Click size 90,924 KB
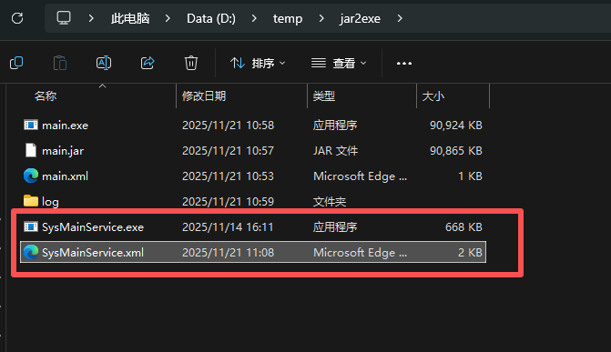Image resolution: width=611 pixels, height=352 pixels. click(x=456, y=126)
